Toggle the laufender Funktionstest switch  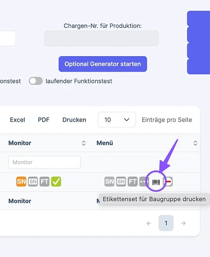coord(36,81)
